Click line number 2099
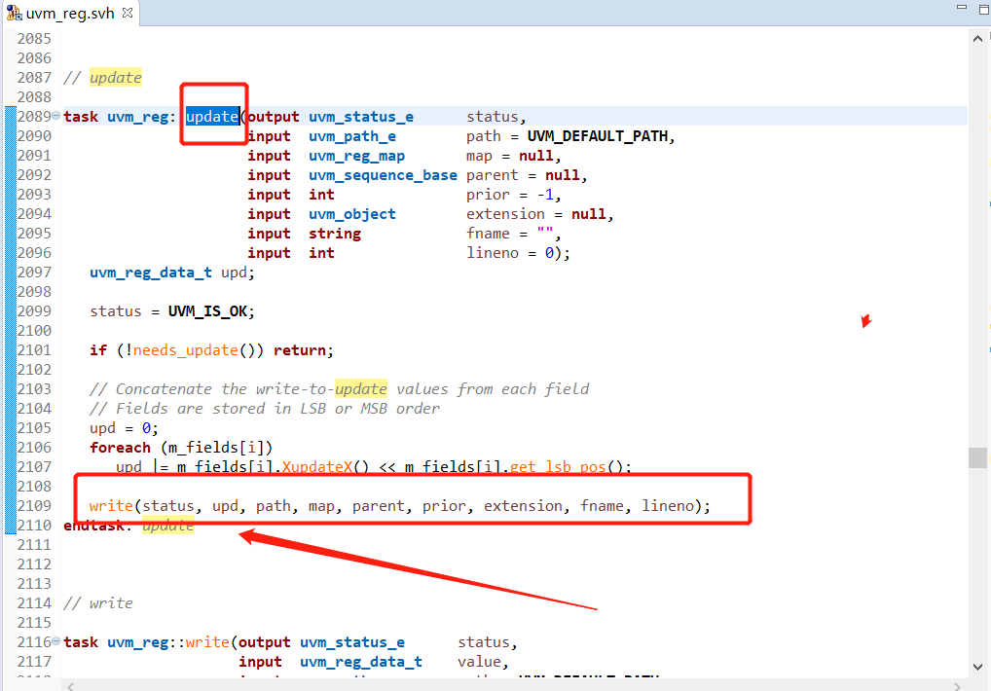The height and width of the screenshot is (691, 991). pos(34,311)
